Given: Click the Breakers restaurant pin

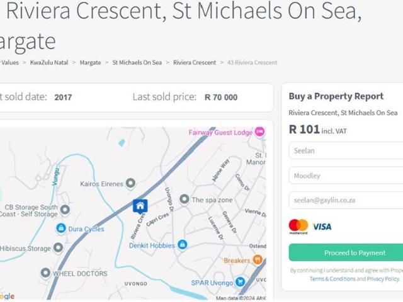Looking at the screenshot, I should tap(257, 260).
